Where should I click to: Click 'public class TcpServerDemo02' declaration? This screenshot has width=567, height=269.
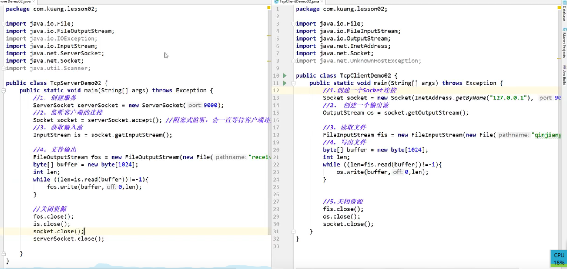[x=54, y=83]
